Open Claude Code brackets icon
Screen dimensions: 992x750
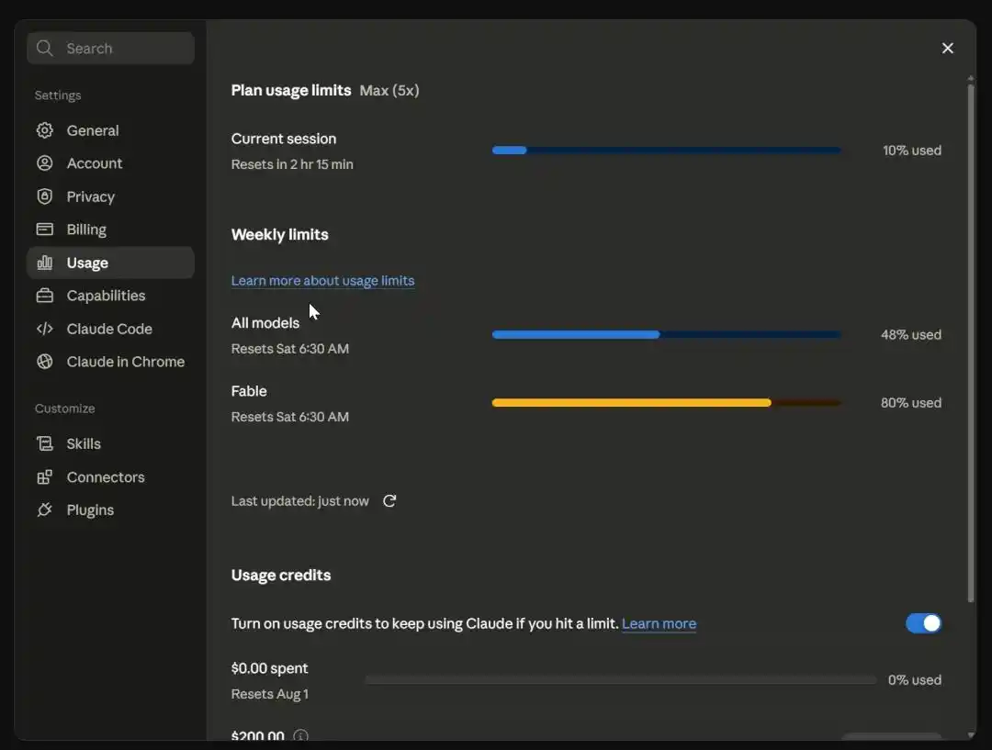point(45,329)
